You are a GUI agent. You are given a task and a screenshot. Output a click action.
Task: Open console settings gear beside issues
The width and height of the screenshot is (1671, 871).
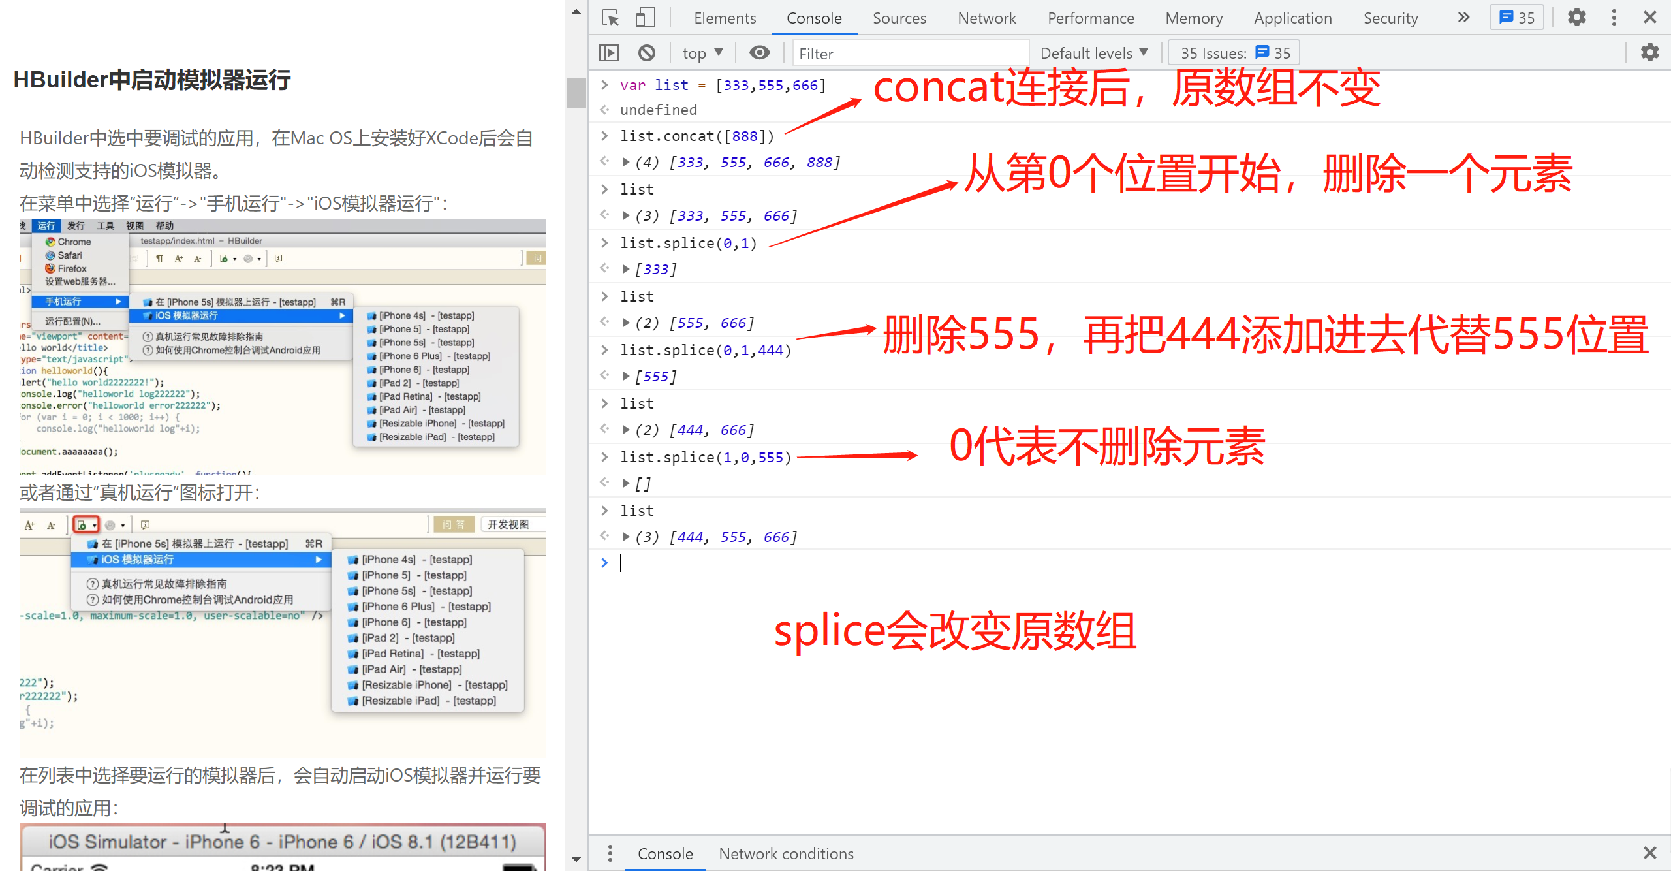(x=1649, y=53)
